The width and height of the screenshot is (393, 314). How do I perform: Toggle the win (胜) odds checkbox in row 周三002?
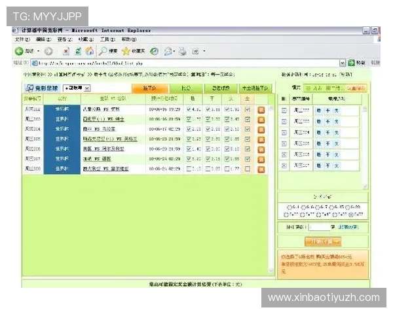(x=189, y=109)
